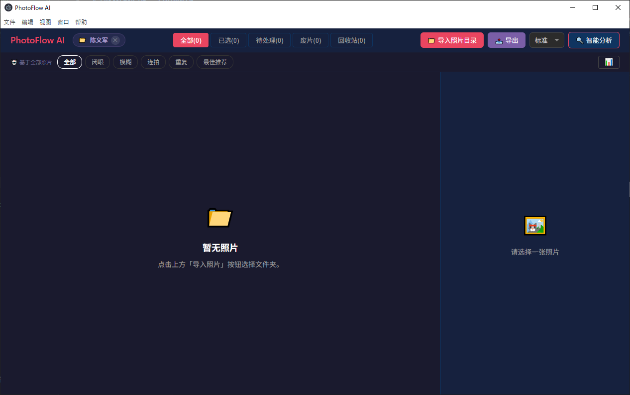Expand the 标准 dropdown

(x=547, y=40)
